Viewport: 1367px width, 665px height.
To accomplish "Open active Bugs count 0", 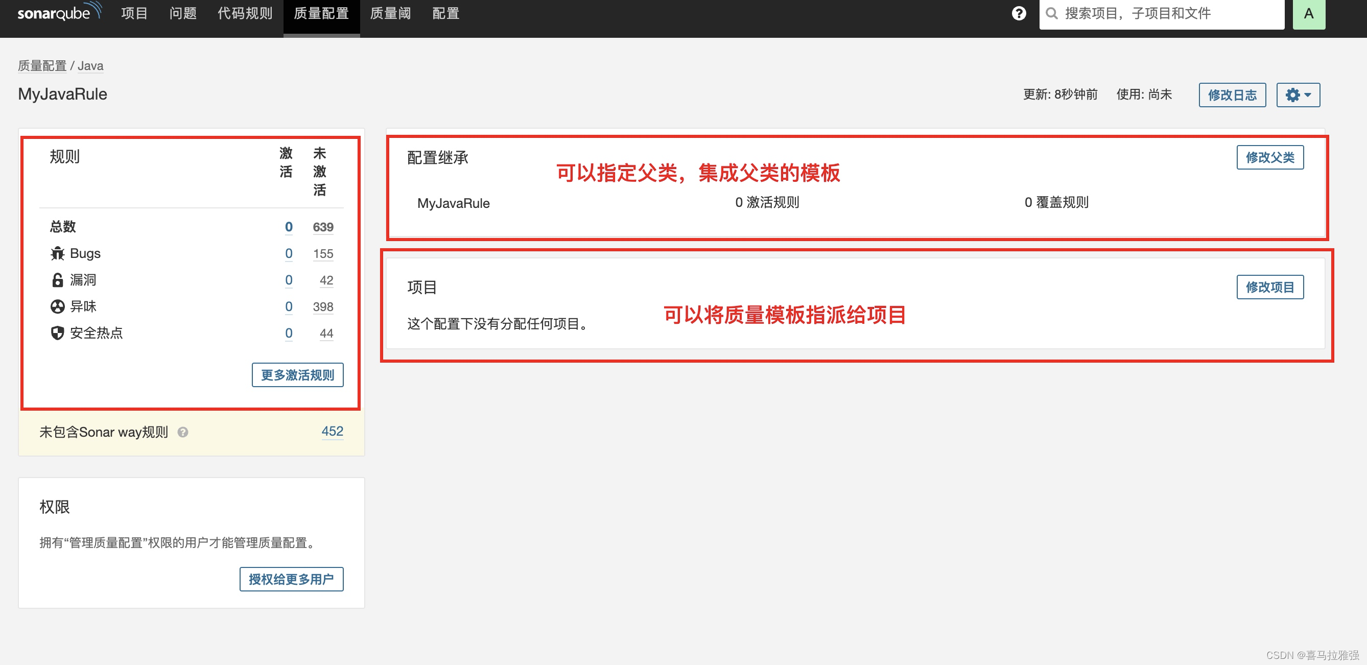I will 288,254.
